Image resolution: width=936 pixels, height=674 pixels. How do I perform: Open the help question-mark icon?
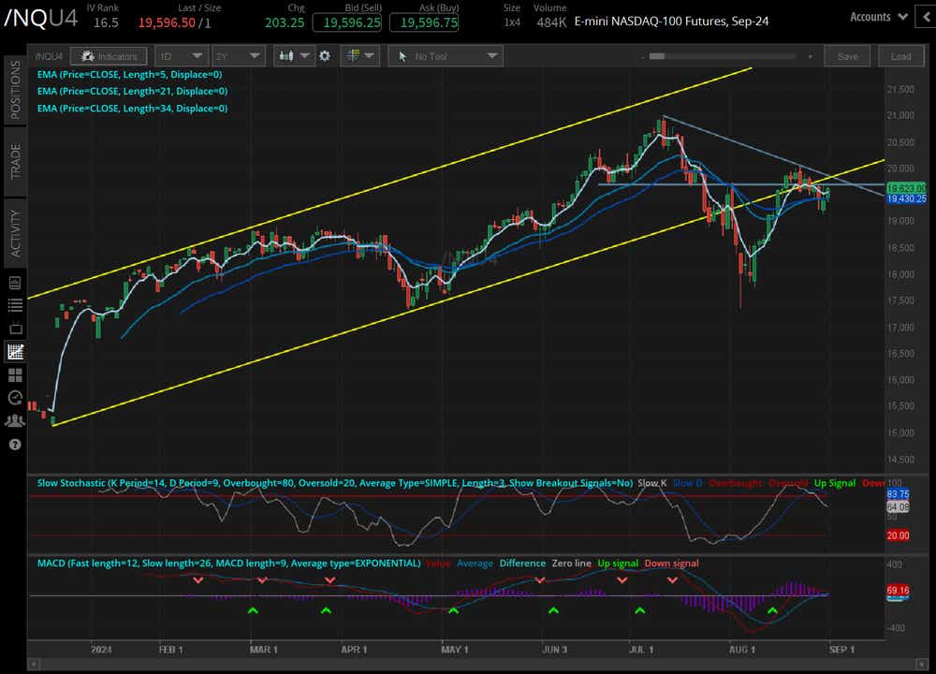pyautogui.click(x=14, y=445)
